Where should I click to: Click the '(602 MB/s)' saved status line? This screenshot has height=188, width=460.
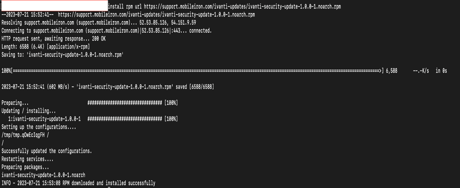(x=108, y=86)
